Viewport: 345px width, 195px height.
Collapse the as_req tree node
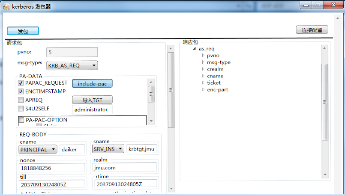click(x=194, y=48)
